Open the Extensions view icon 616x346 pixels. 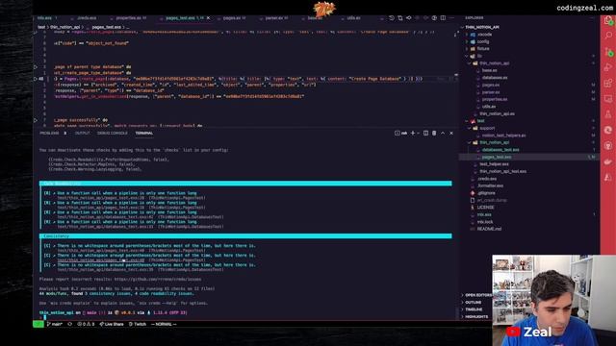[608, 83]
